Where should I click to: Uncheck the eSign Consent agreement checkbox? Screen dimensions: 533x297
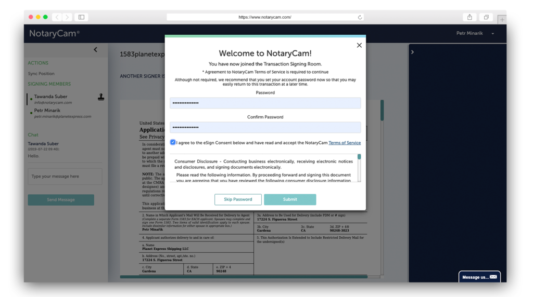tap(173, 142)
